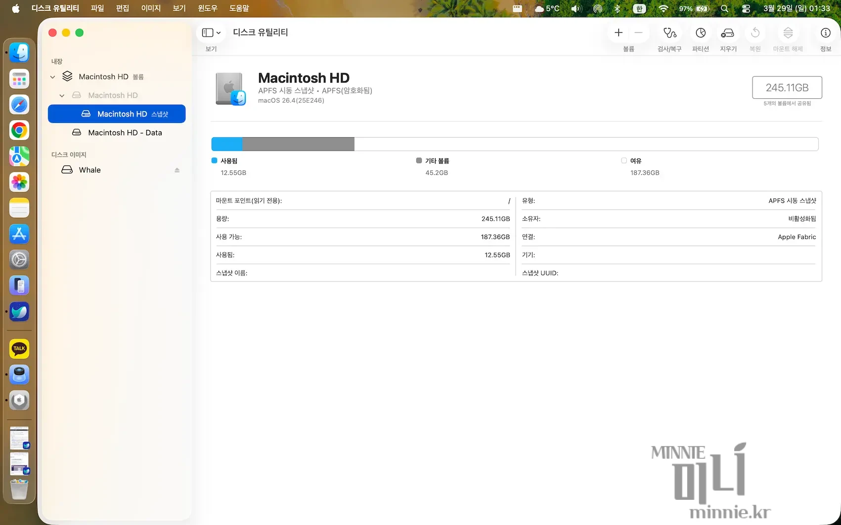Select Macintosh HD snapshot sidebar row
The image size is (841, 525).
[x=117, y=114]
